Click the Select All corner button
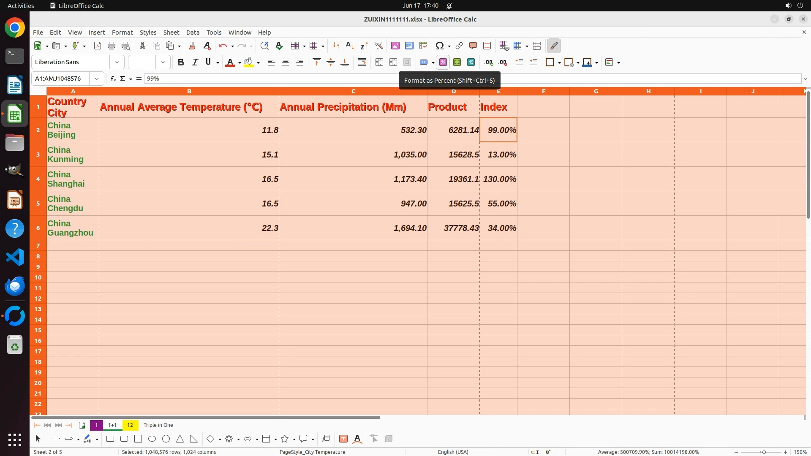 click(x=38, y=91)
